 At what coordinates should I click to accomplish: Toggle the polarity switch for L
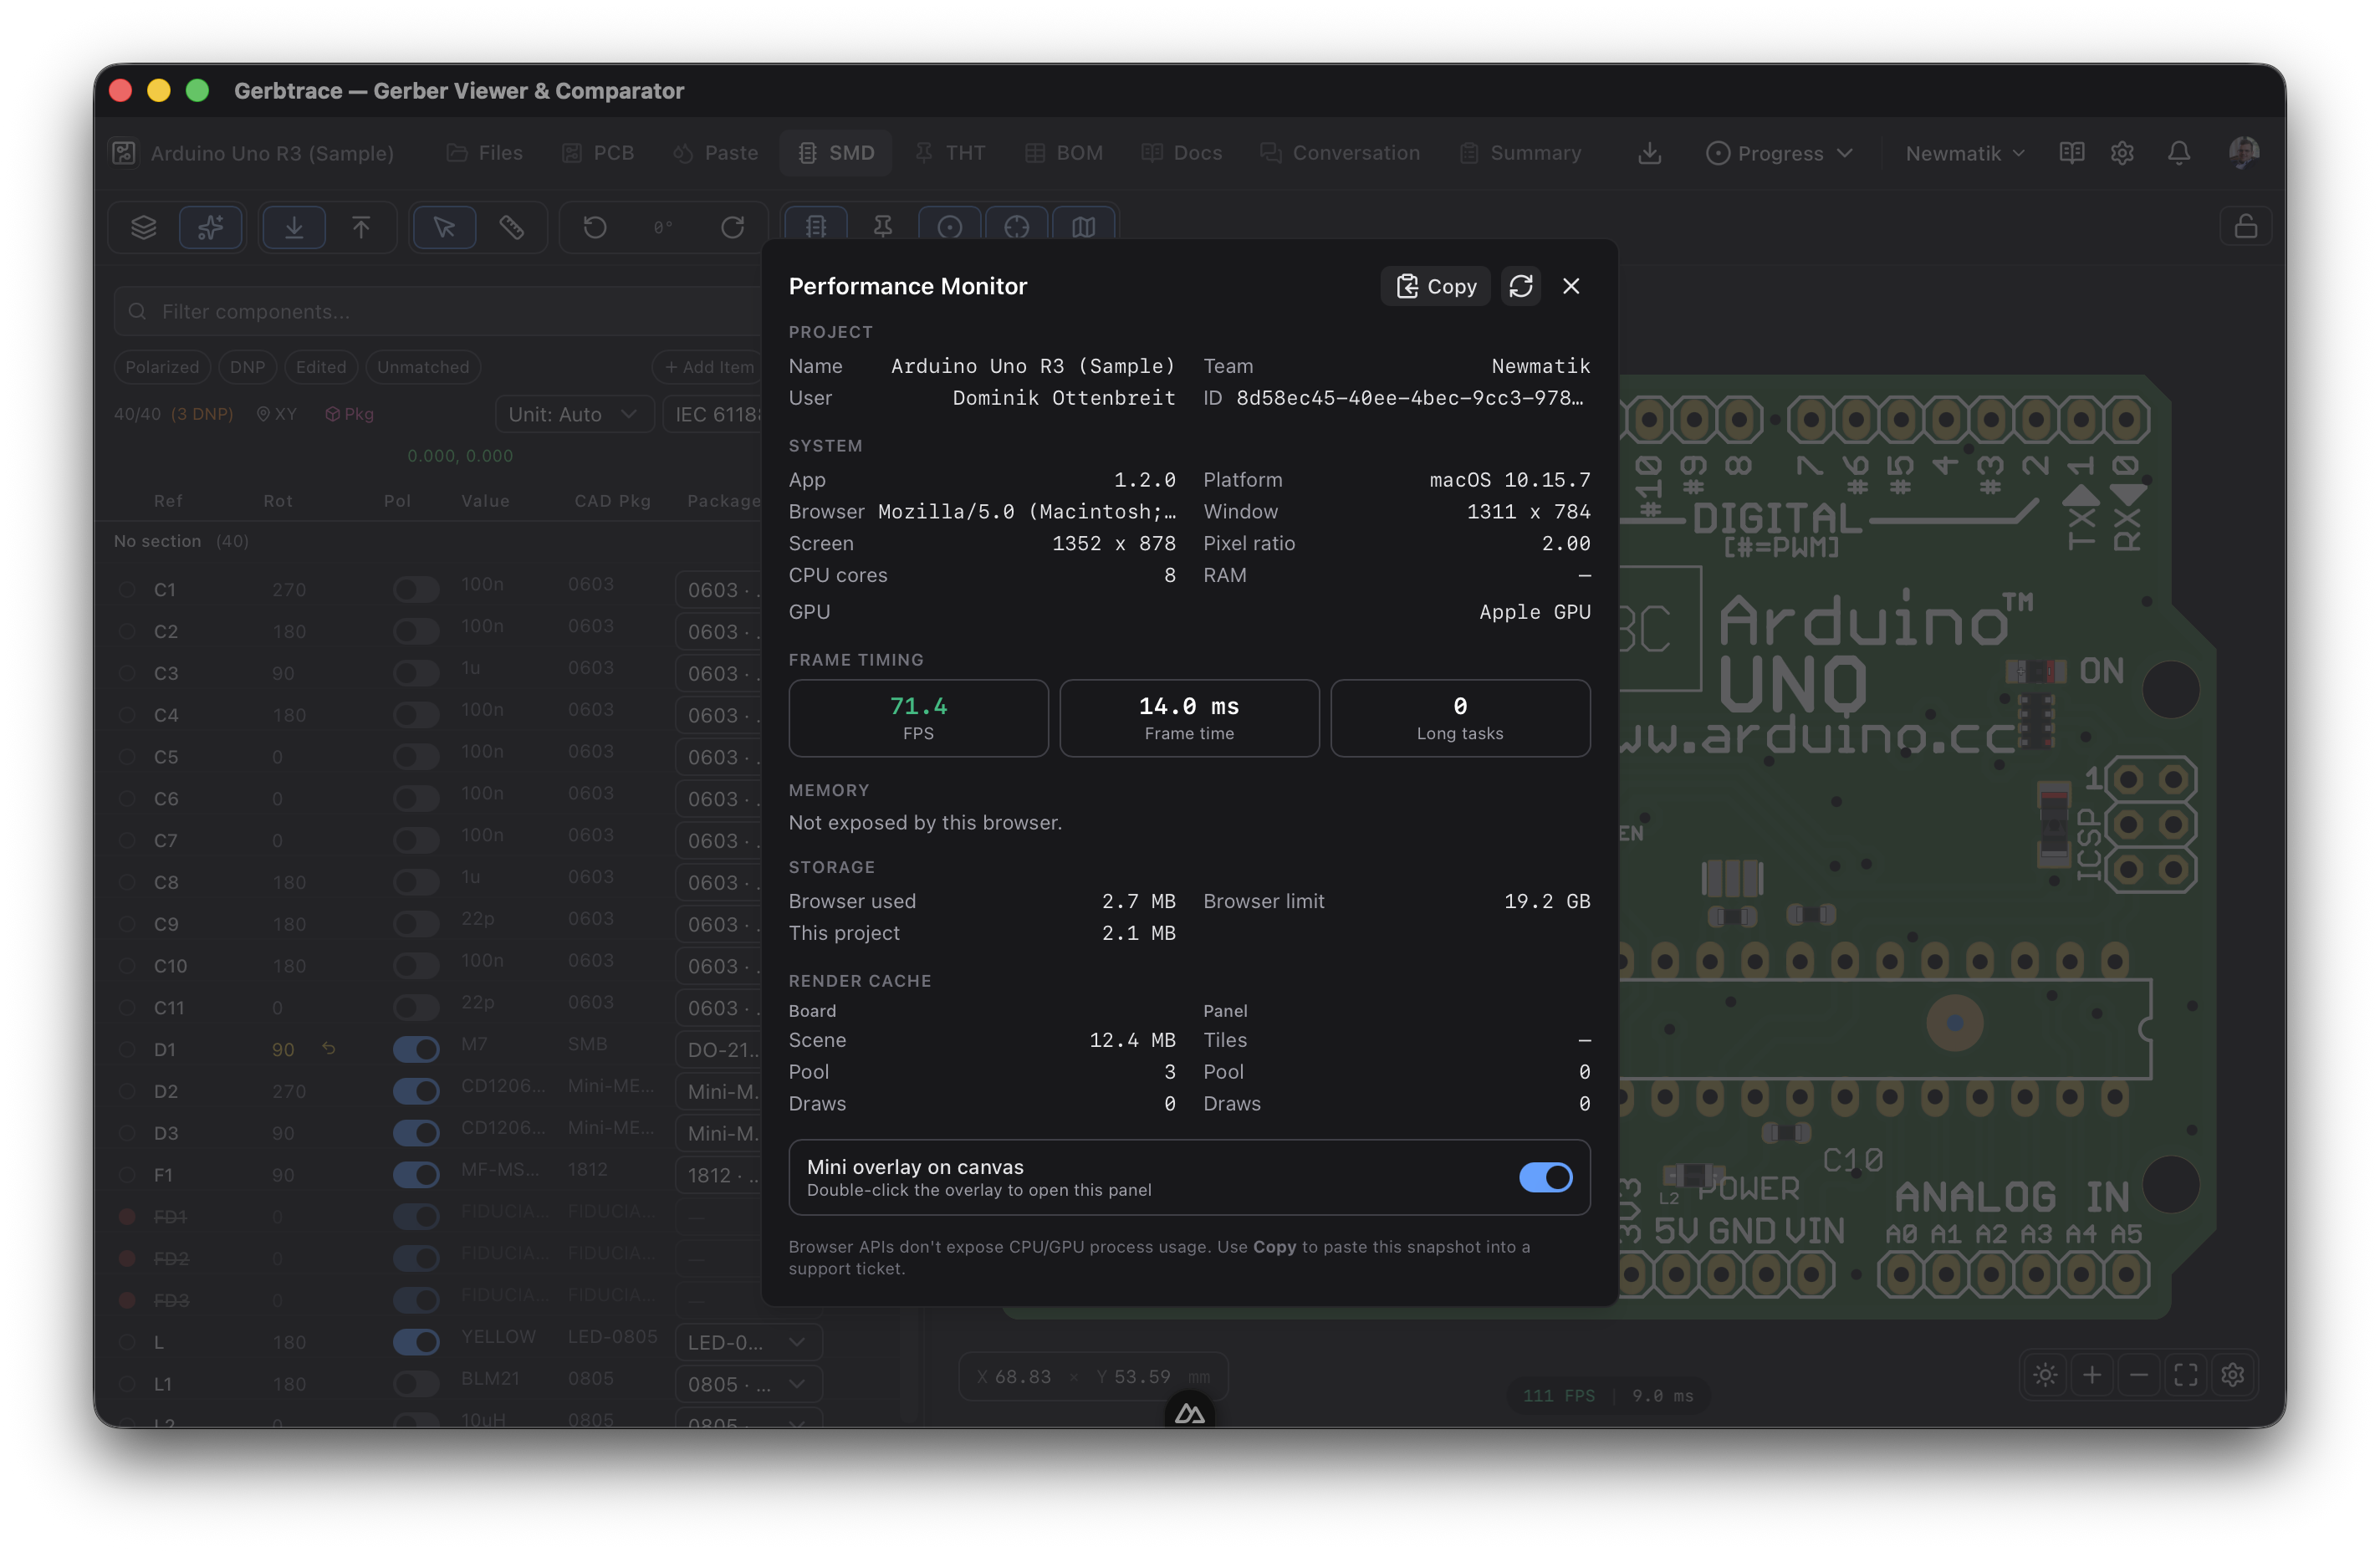(416, 1342)
